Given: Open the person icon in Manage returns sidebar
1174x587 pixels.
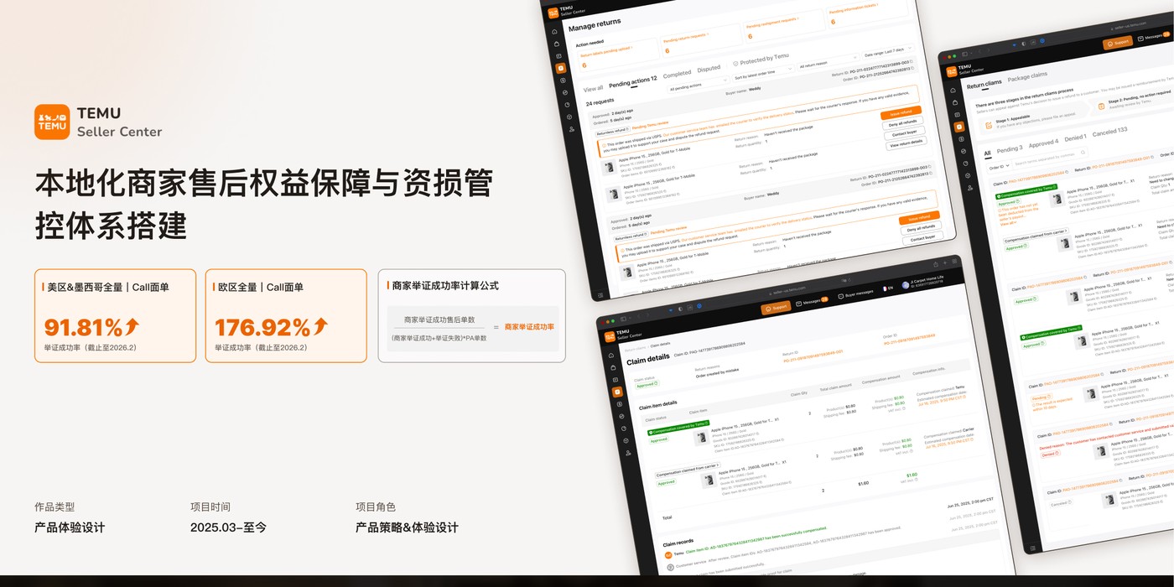Looking at the screenshot, I should [x=572, y=129].
